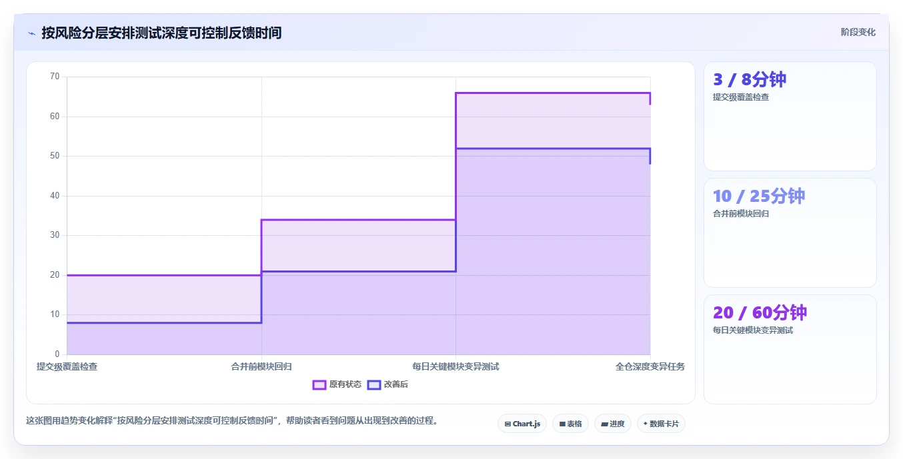Click the 阶段变化 label in header
The image size is (903, 459).
click(858, 32)
